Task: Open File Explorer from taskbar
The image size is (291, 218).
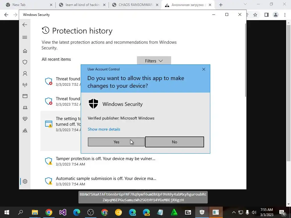Action: tap(35, 212)
